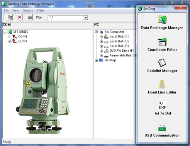190x146 pixels.
Task: Open the Filter dropdown arrow
Action: click(x=86, y=18)
